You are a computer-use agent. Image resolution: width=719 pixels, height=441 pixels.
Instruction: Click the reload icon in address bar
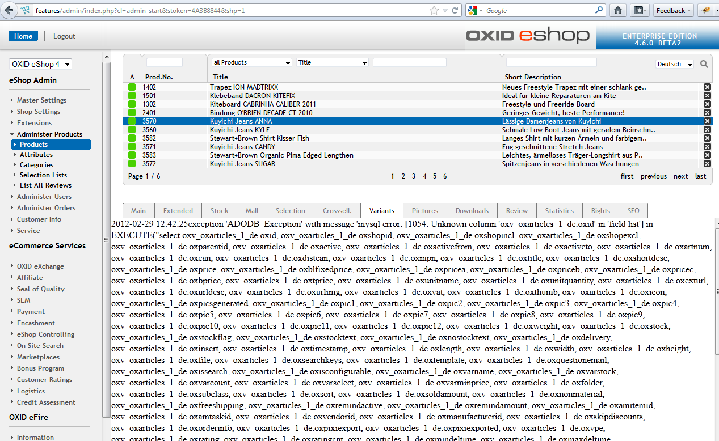[455, 10]
